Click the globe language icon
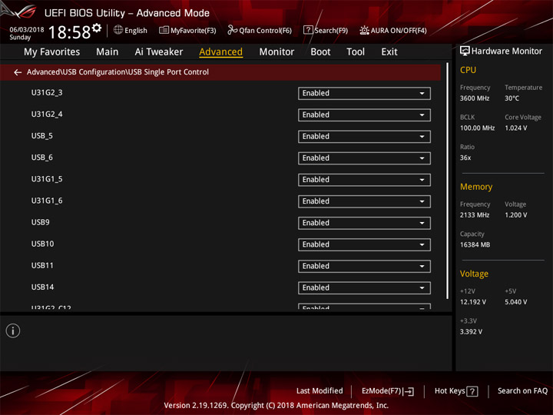This screenshot has width=553, height=415. [x=118, y=30]
